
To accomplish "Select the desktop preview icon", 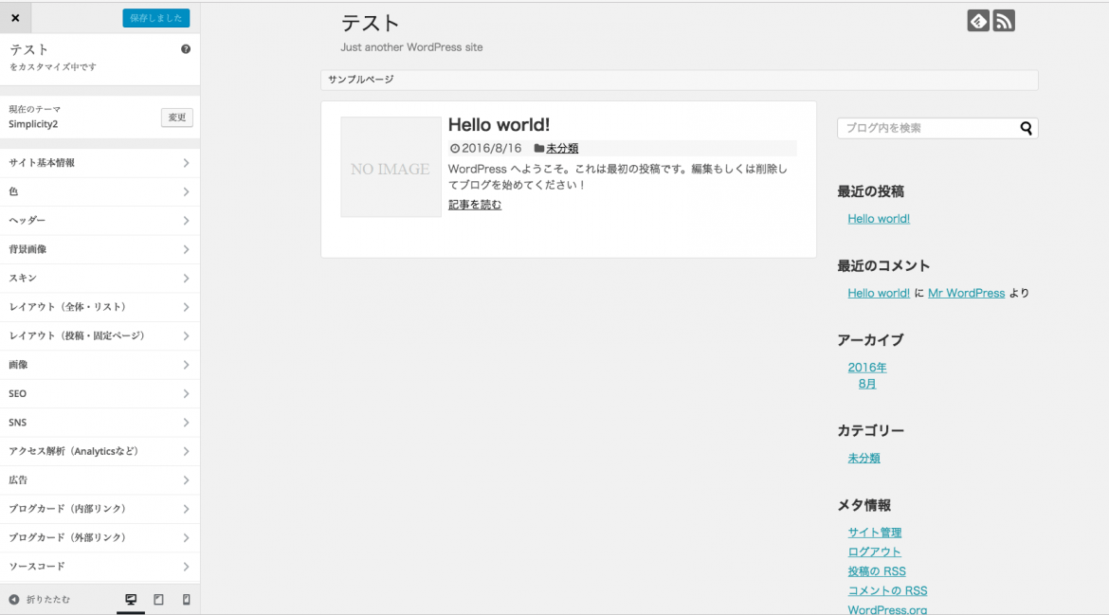I will 130,598.
